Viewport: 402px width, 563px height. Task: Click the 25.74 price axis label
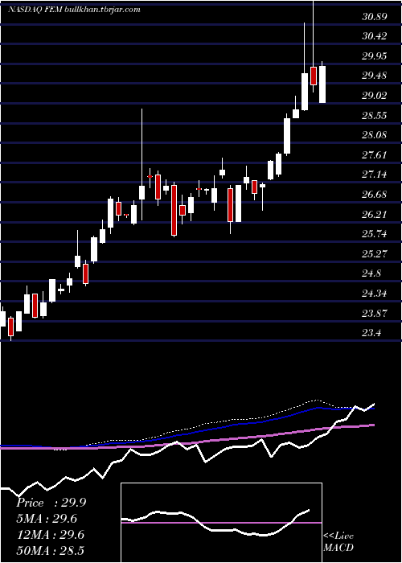375,235
